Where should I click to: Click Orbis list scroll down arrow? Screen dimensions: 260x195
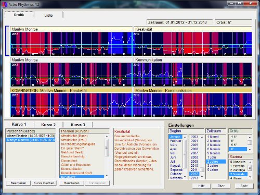click(250, 149)
